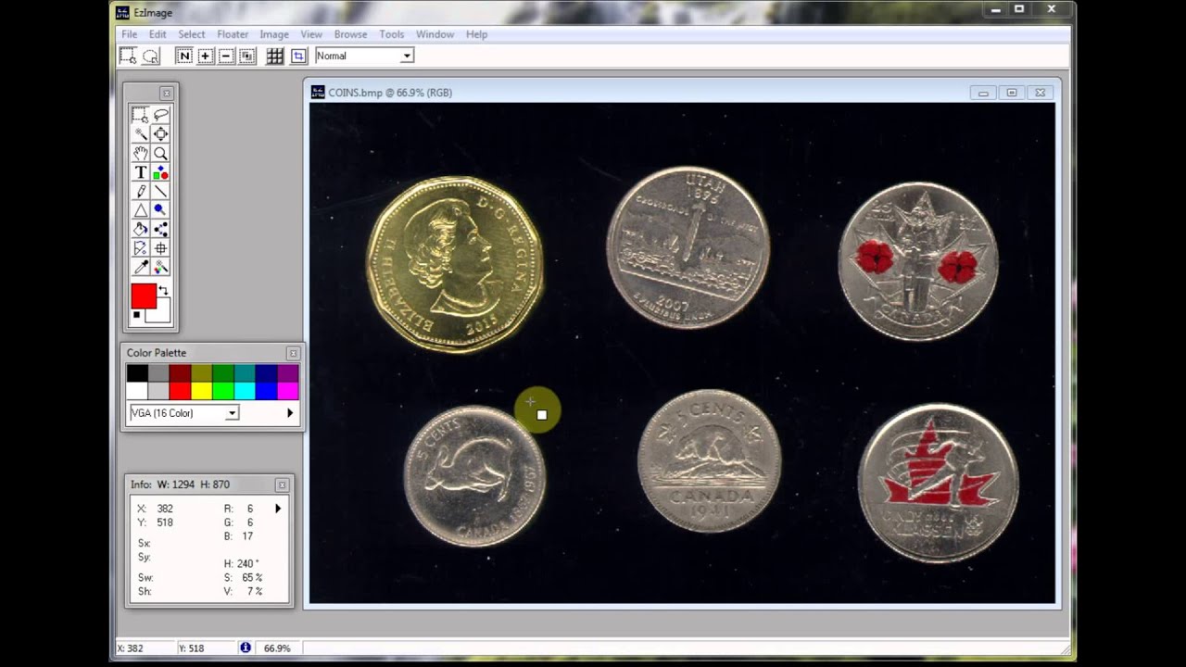Pick the connected nodes tool
Image resolution: width=1186 pixels, height=667 pixels.
coord(160,229)
